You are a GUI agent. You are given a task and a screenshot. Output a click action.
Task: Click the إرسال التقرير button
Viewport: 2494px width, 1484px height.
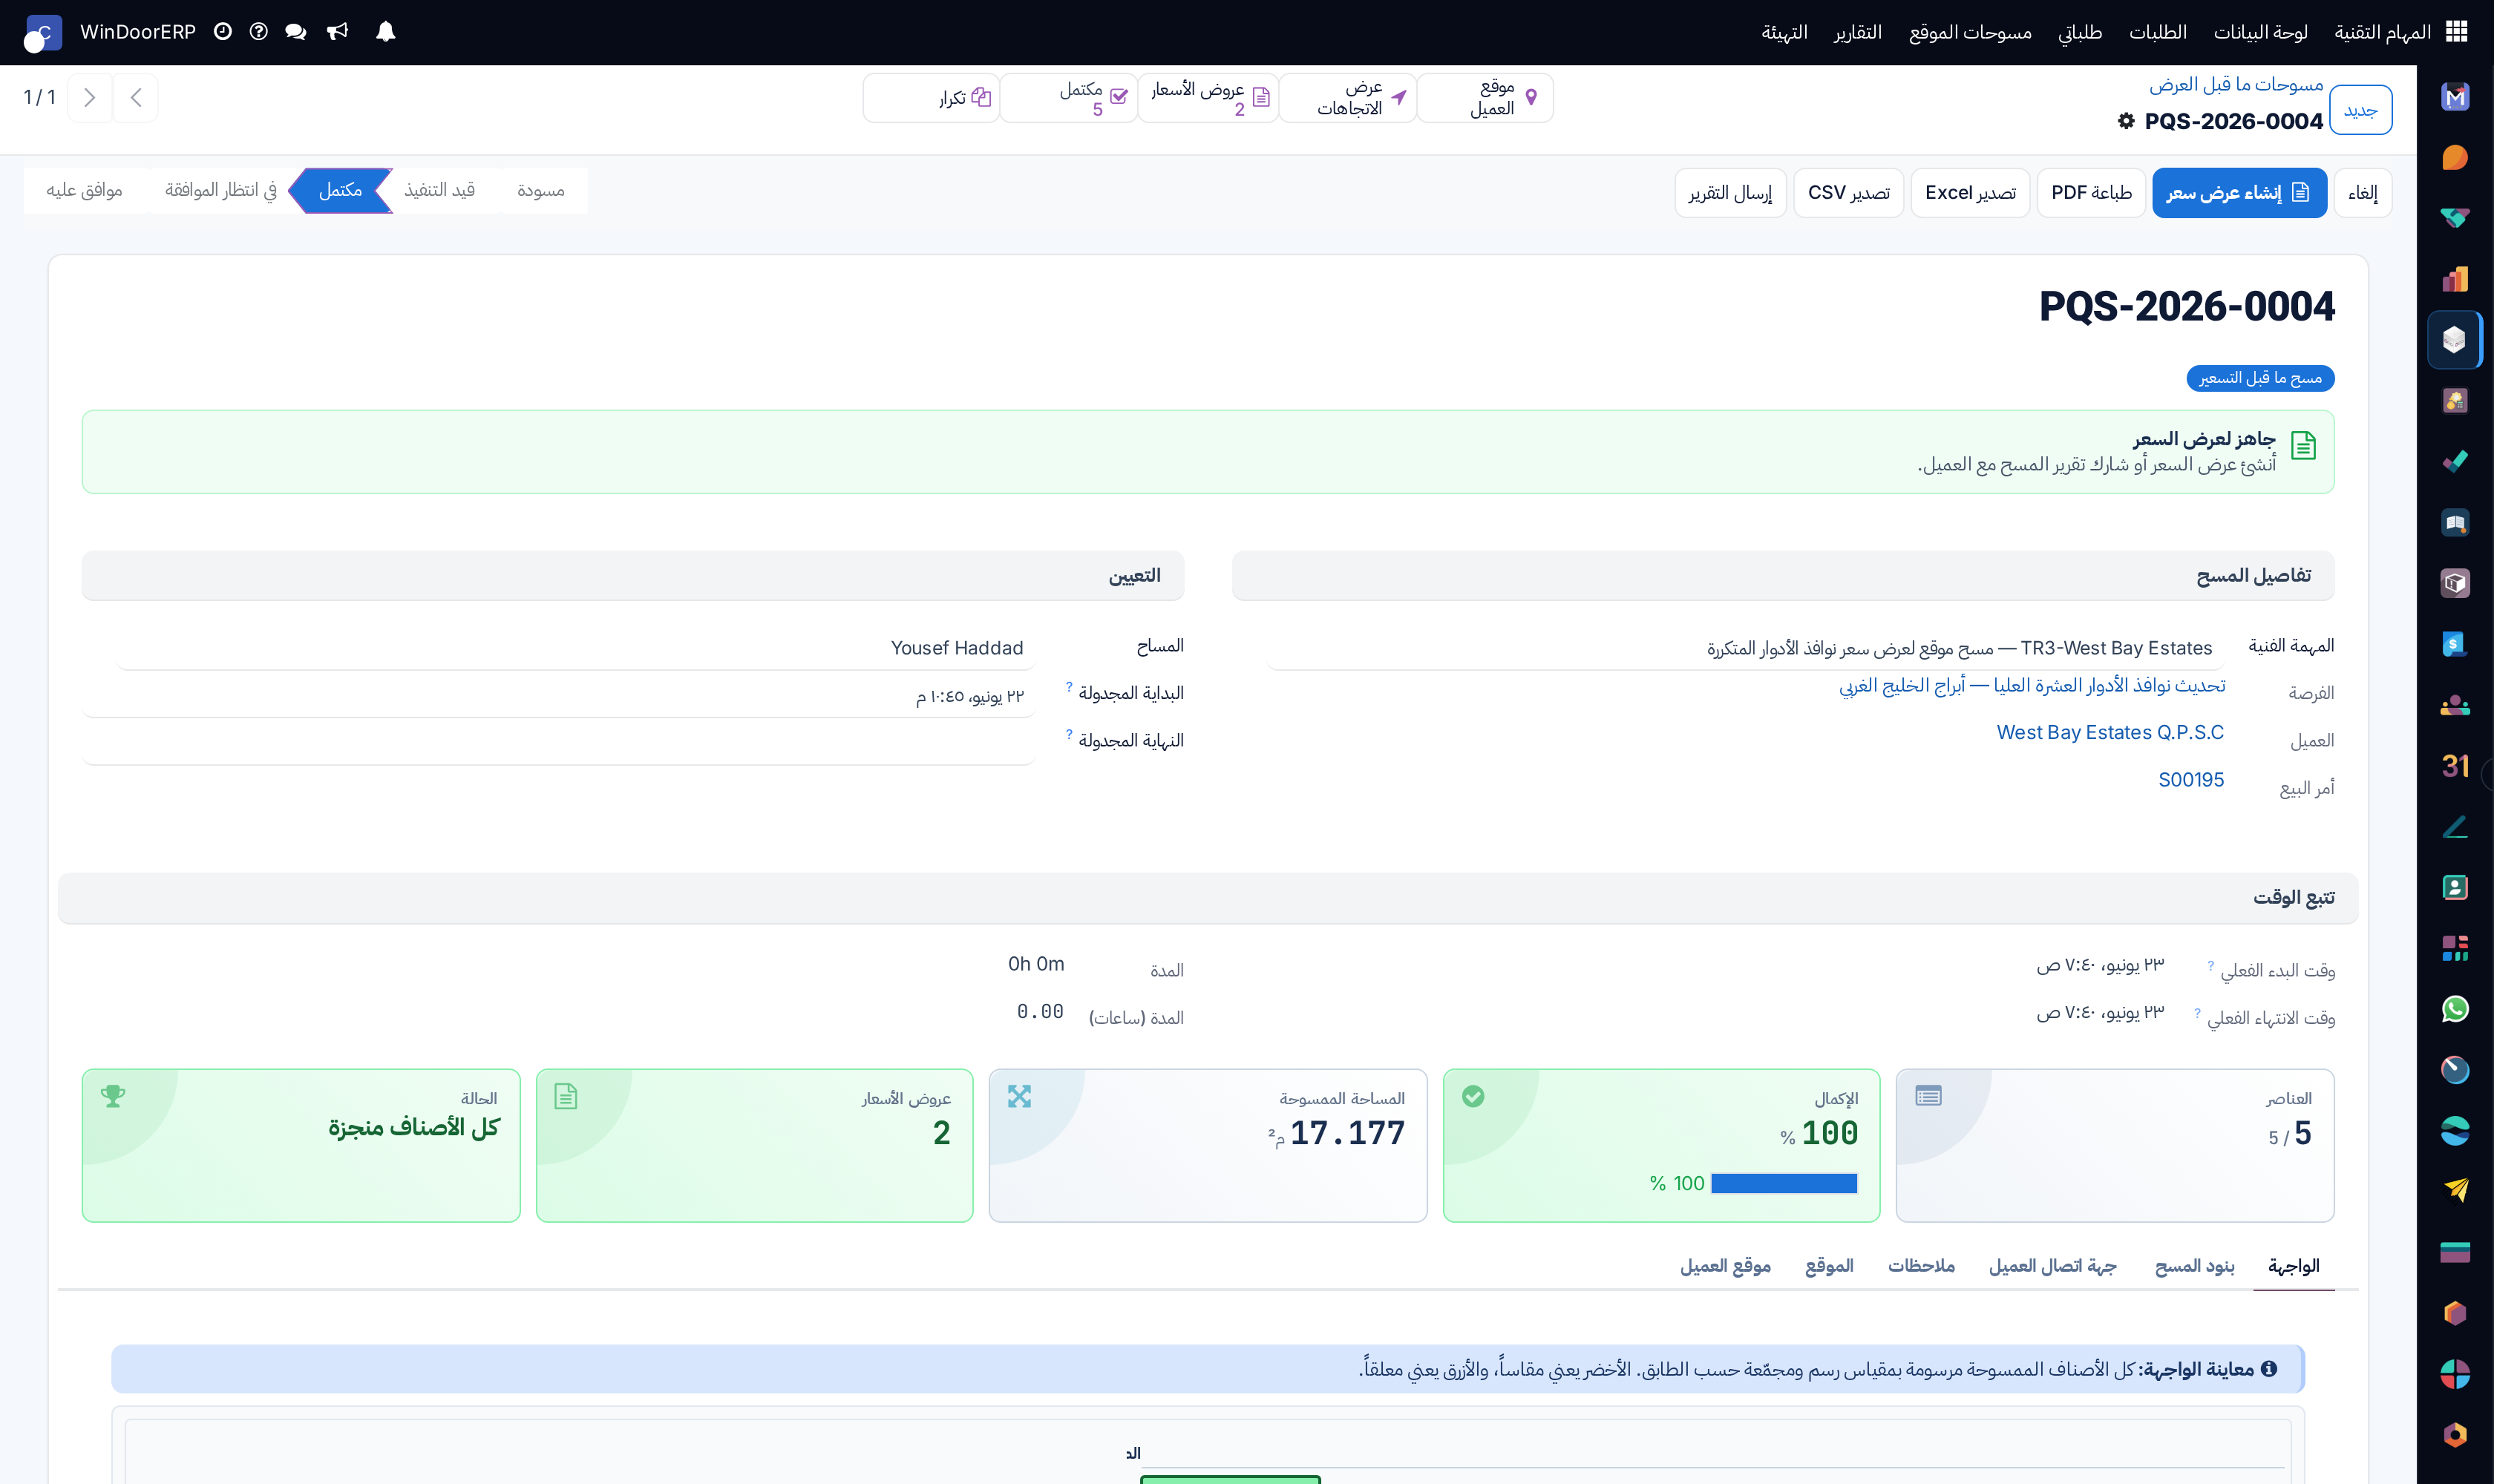pos(1731,193)
